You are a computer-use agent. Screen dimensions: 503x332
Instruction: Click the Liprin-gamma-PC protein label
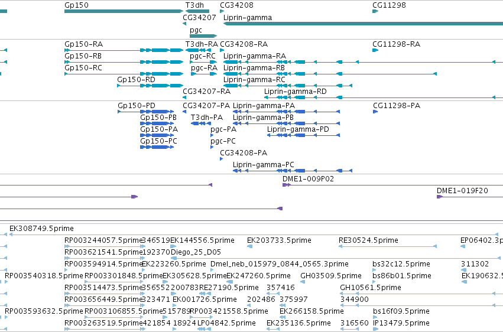[x=264, y=165]
